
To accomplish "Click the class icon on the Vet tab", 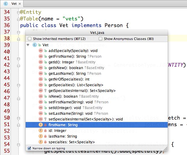I will [6, 4].
